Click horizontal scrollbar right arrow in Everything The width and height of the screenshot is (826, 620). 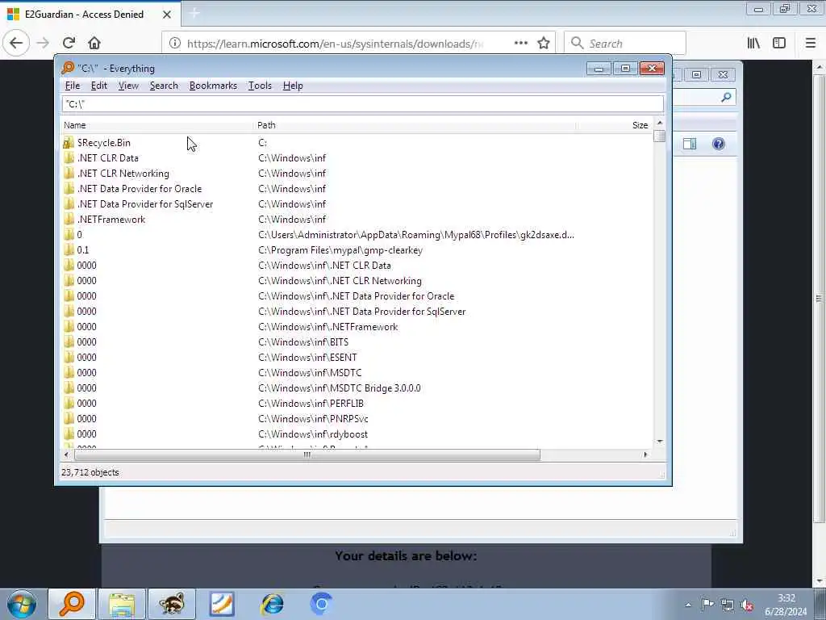[646, 455]
